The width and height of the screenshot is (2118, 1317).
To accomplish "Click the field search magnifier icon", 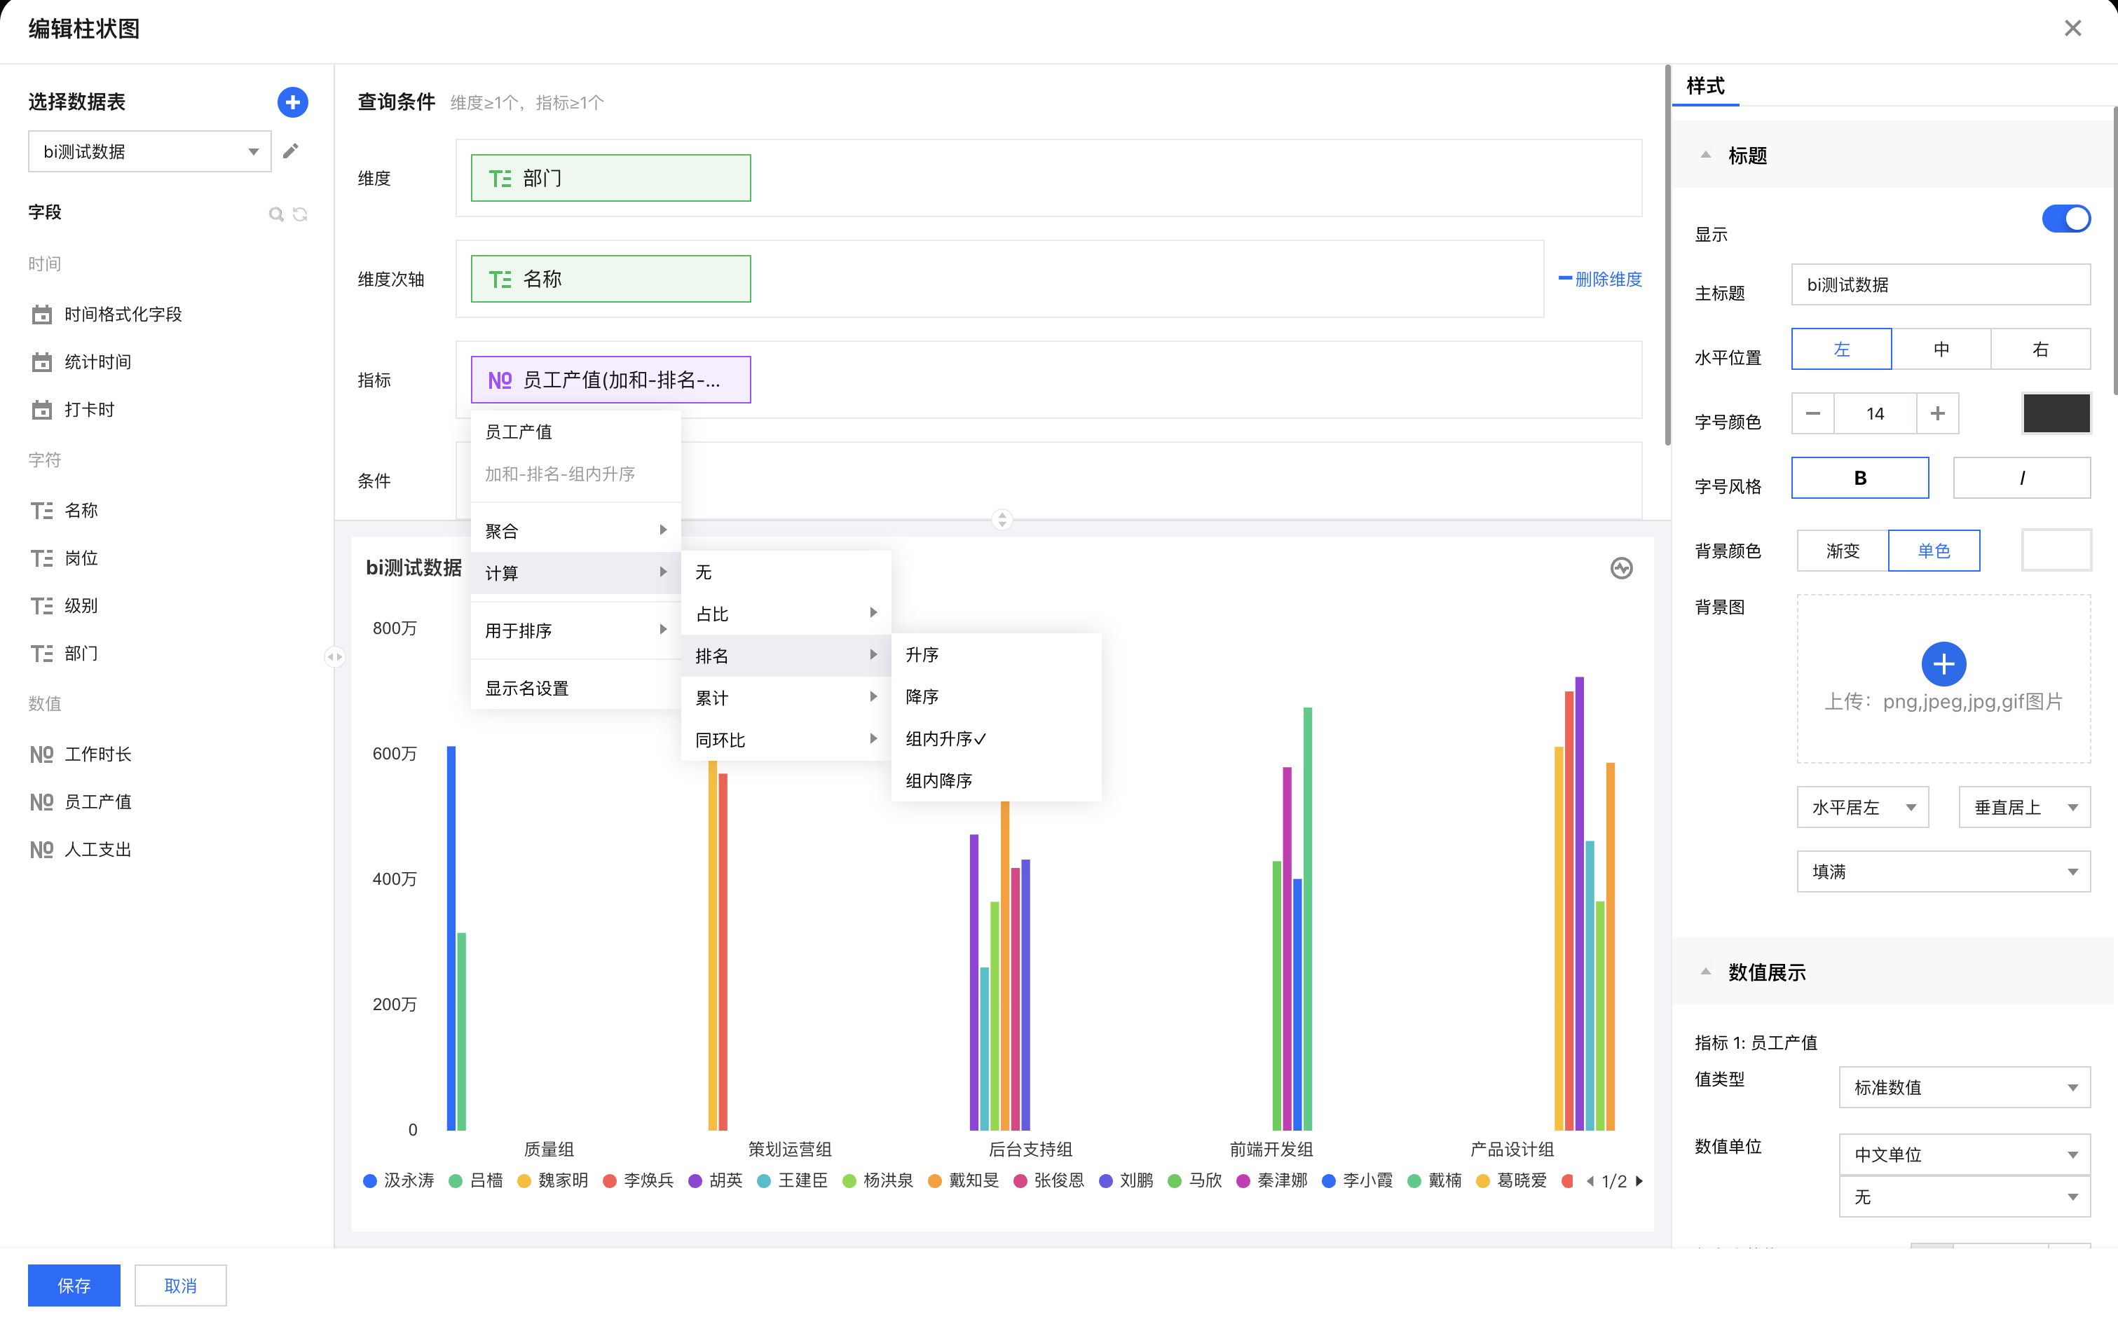I will pyautogui.click(x=275, y=214).
